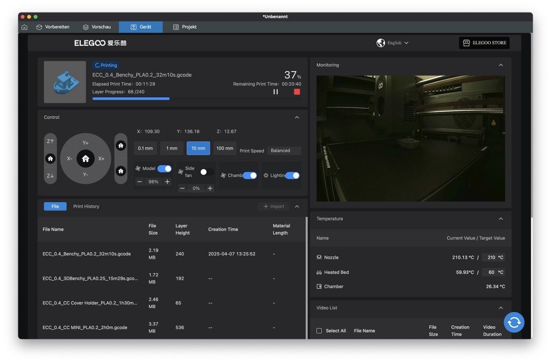551x363 pixels.
Task: Turn off the Lighting switch
Action: point(292,175)
